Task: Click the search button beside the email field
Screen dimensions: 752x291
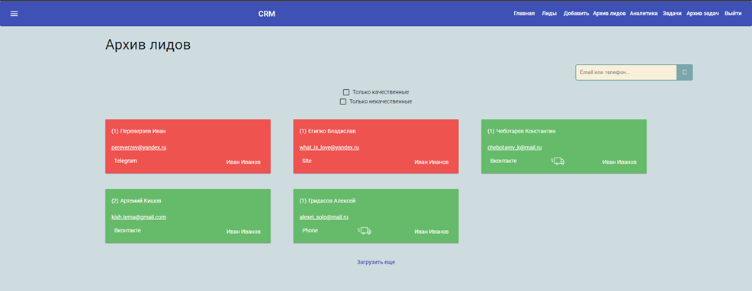Action: pyautogui.click(x=684, y=72)
